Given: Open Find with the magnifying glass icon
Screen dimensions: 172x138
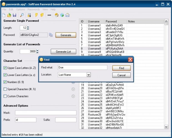Looking at the screenshot, I should (x=22, y=15).
